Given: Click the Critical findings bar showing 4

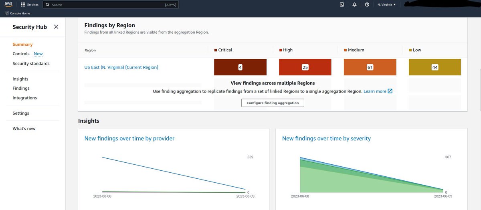Looking at the screenshot, I should coord(240,67).
